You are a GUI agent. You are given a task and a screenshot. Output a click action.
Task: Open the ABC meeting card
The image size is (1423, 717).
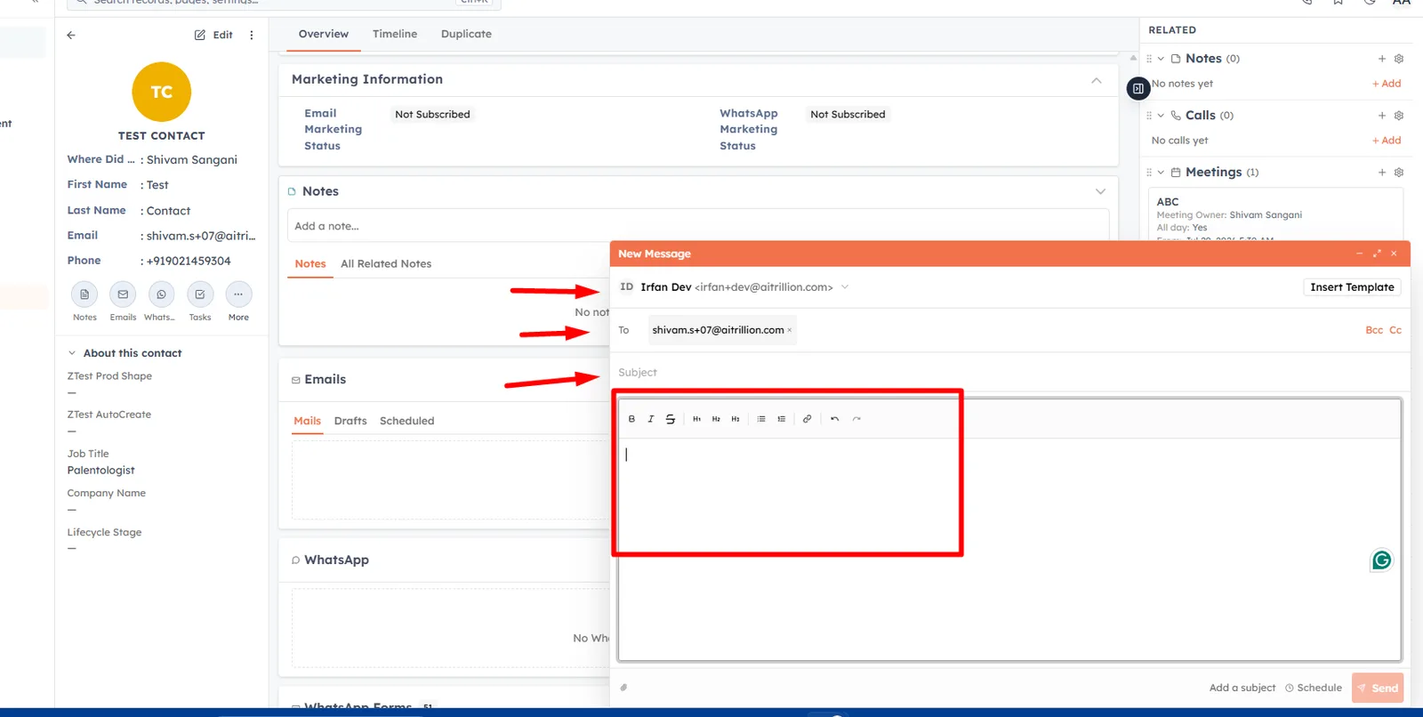(1275, 214)
